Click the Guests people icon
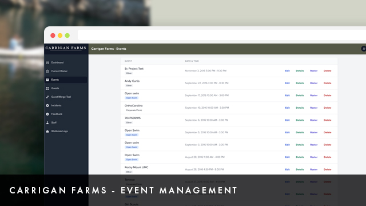366x206 pixels. 47,88
